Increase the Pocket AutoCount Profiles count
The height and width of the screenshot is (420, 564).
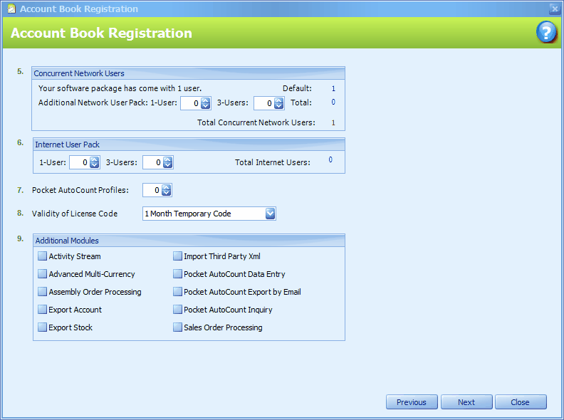pos(166,187)
